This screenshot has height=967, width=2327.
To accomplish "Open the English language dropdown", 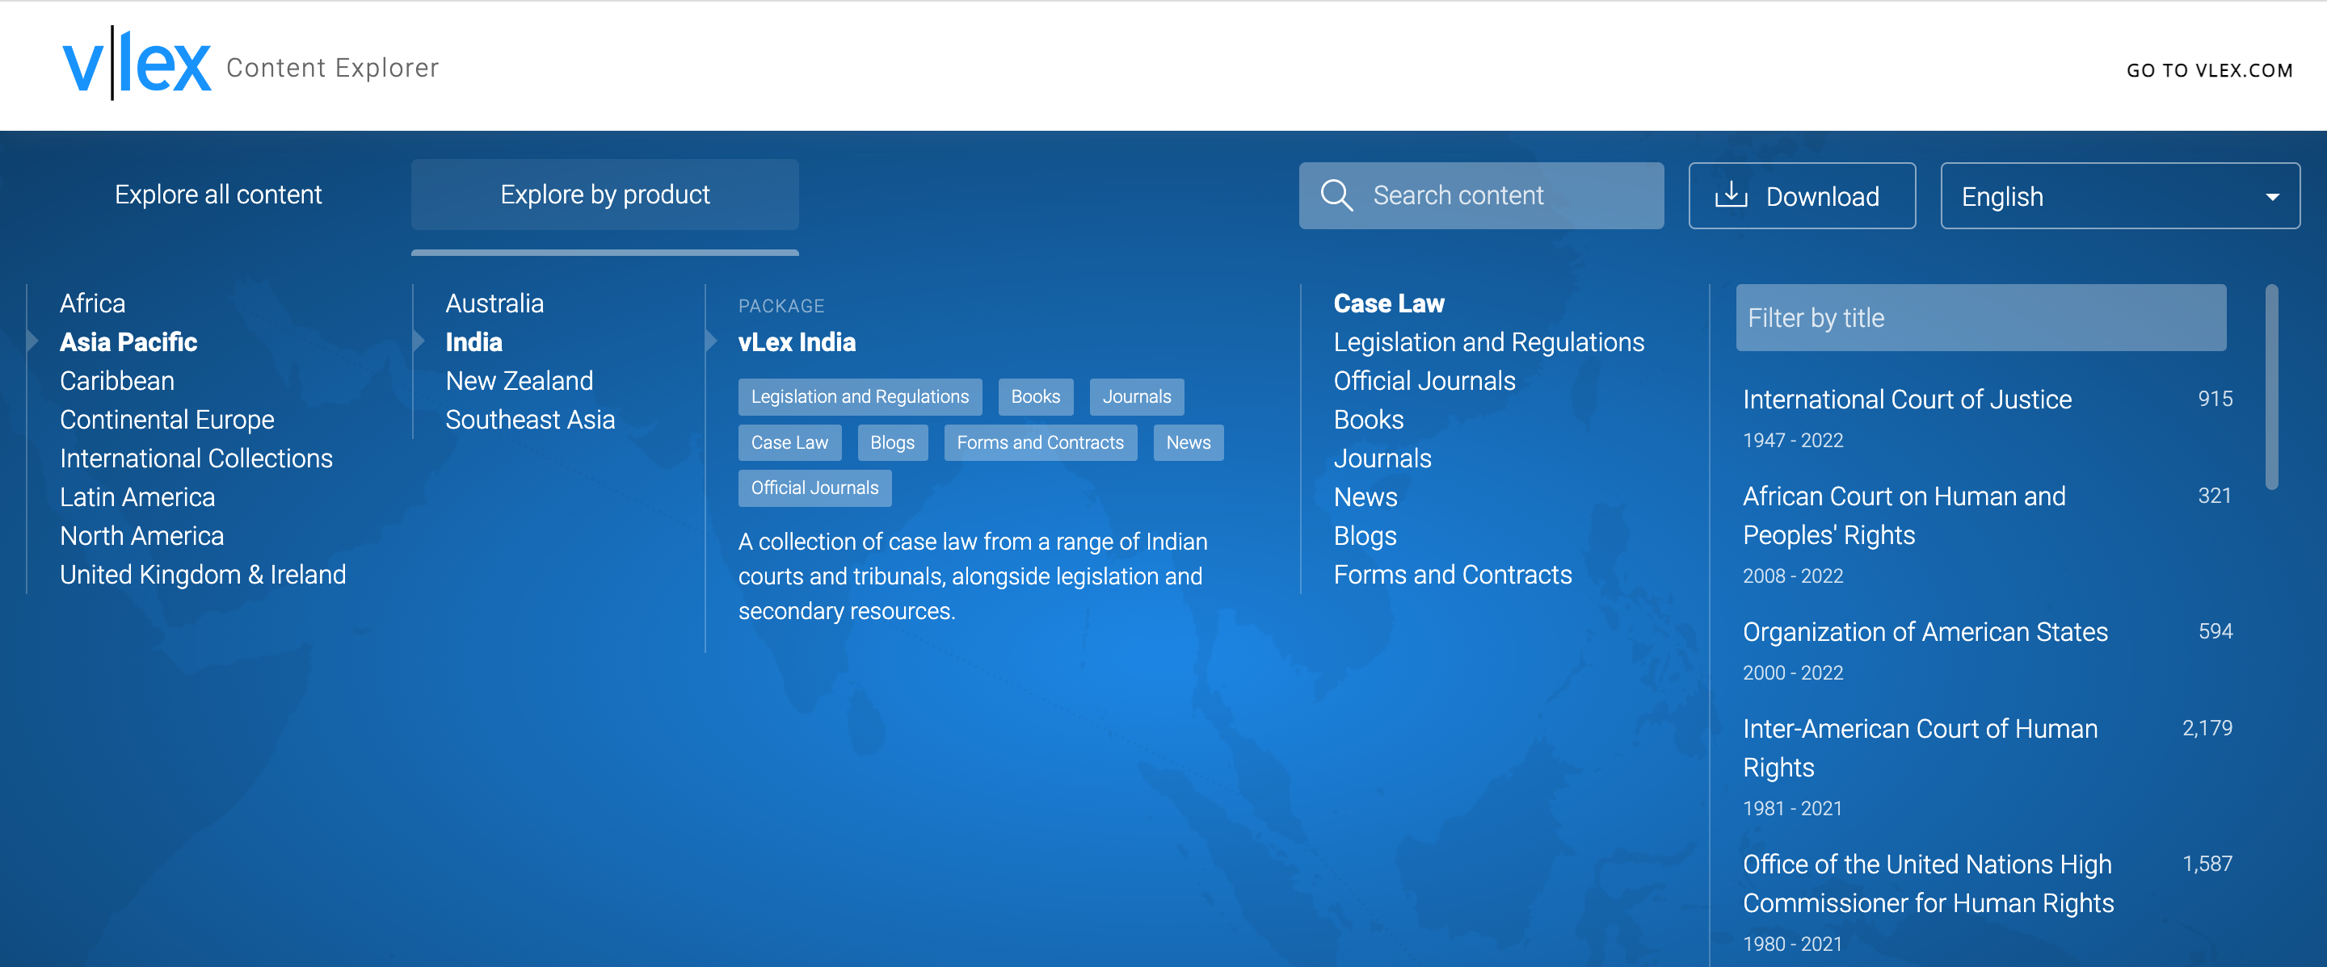I will tap(2119, 196).
